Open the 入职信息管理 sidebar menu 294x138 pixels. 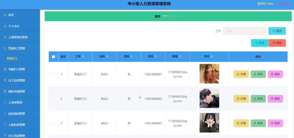tap(17, 125)
